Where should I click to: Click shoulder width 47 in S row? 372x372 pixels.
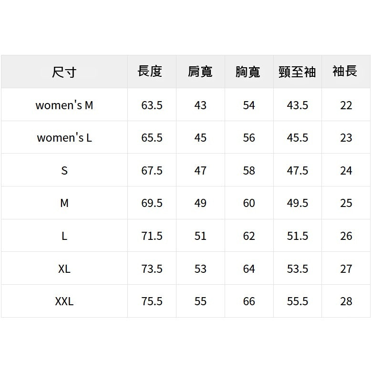200,171
